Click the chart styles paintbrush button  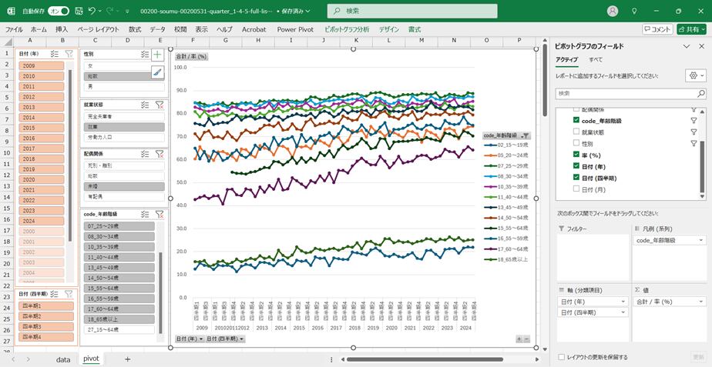157,72
